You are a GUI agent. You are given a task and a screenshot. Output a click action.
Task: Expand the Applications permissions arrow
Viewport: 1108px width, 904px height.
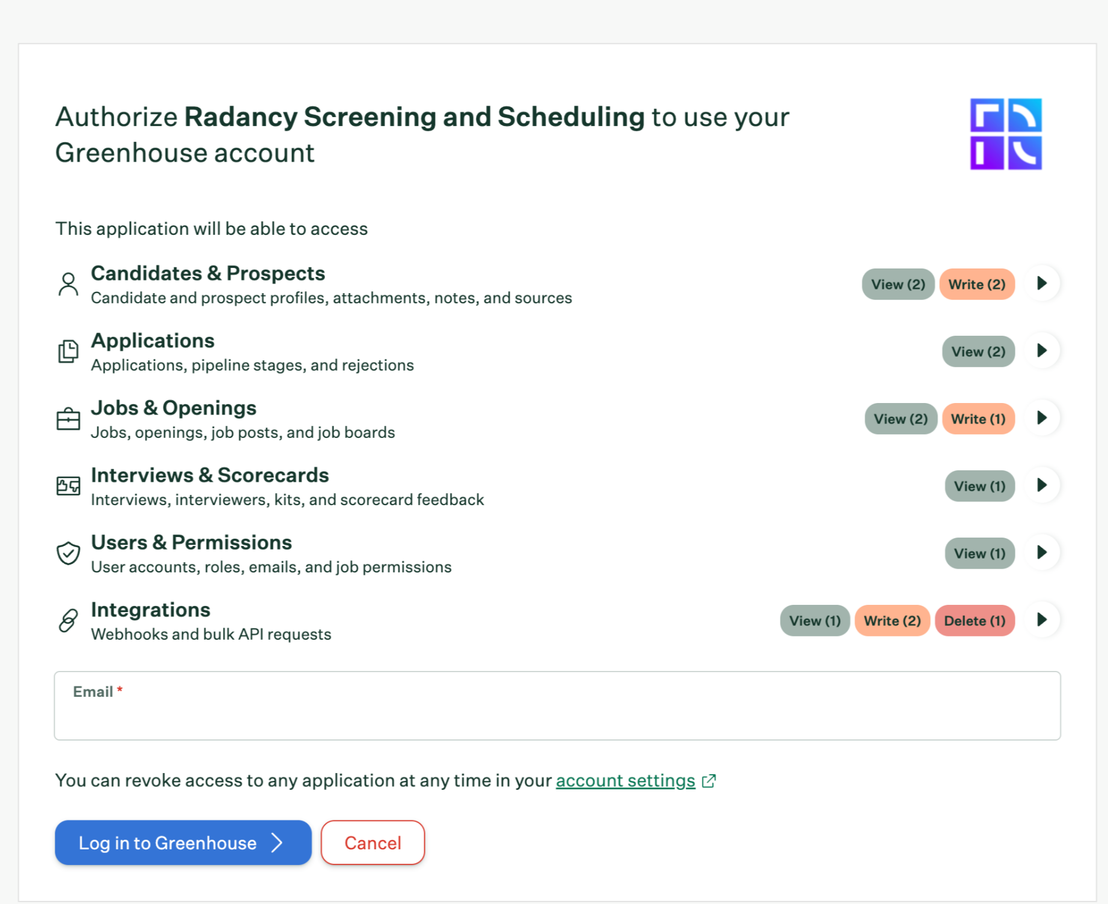1043,351
